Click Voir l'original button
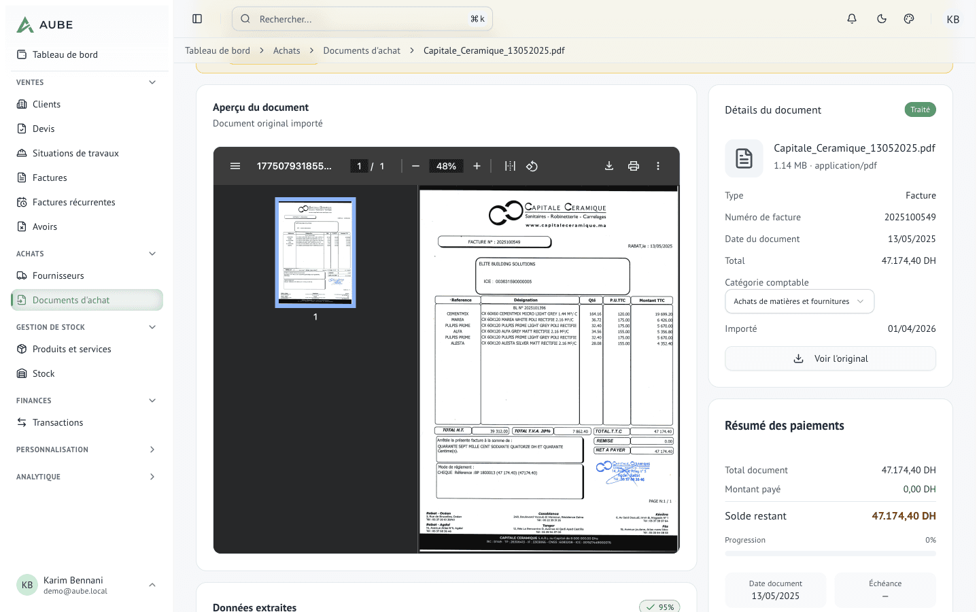Screen dimensions: 979x612 click(830, 358)
